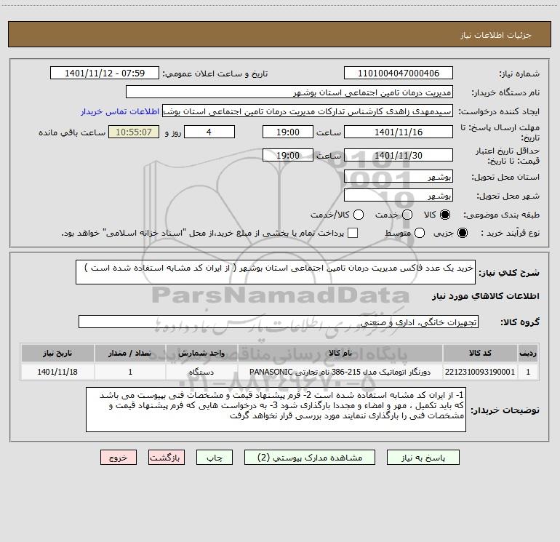Click the شهر محل تحویل field
Screen dimensions: 560x542
(x=399, y=195)
